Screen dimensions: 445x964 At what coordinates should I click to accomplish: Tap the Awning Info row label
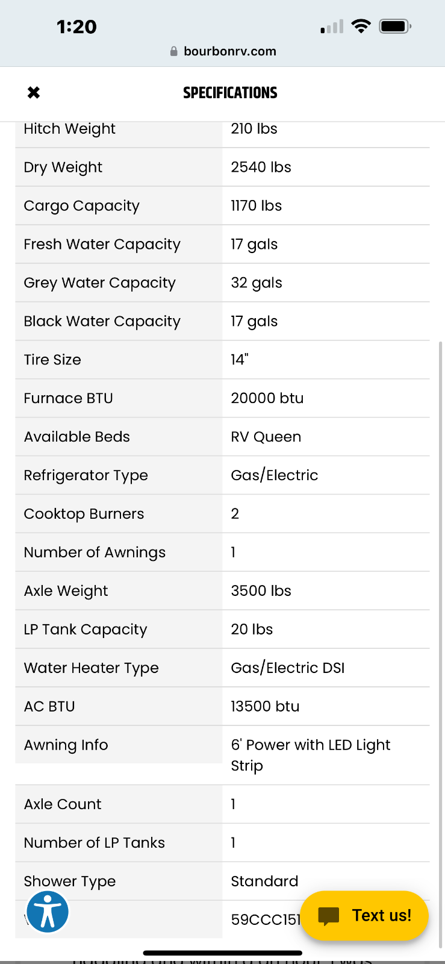coord(66,745)
